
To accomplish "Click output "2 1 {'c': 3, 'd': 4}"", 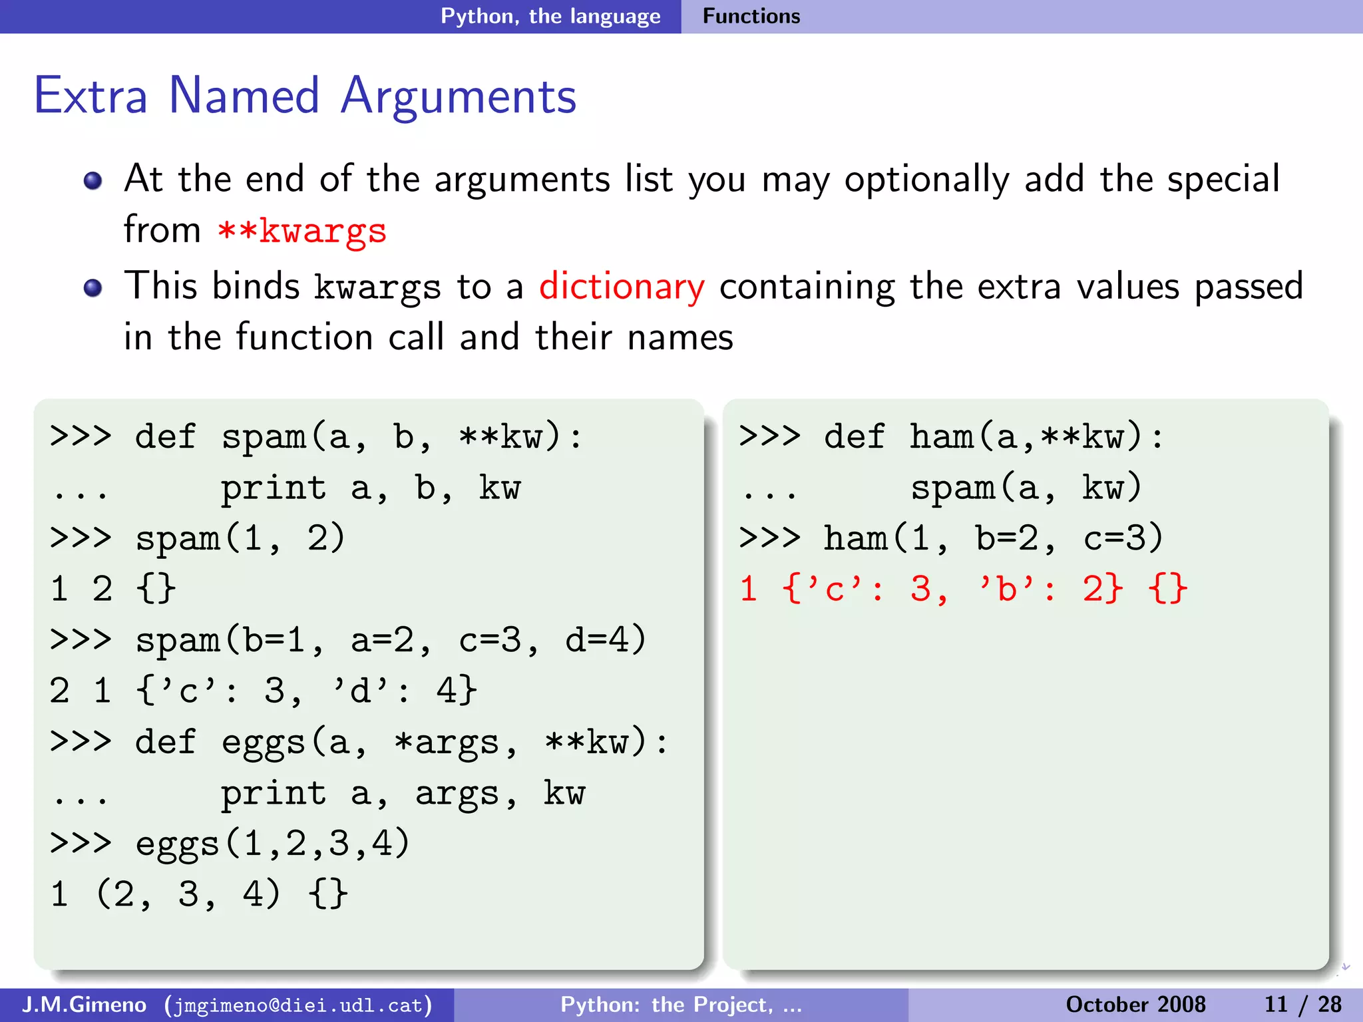I will [x=264, y=691].
